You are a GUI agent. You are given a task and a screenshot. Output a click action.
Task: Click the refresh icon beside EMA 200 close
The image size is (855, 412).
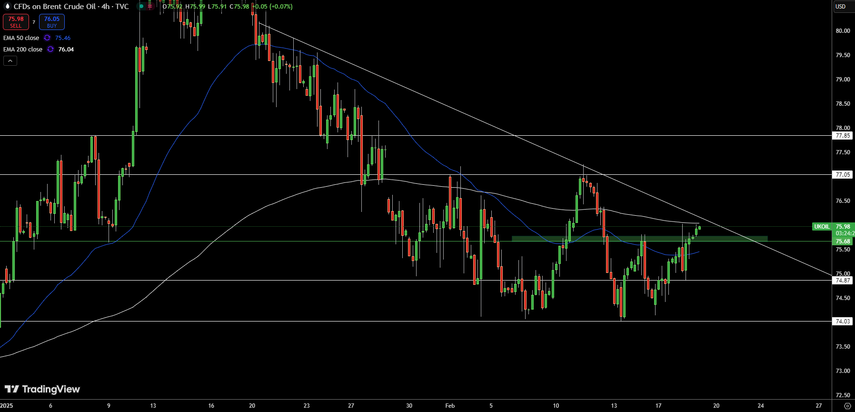tap(50, 49)
